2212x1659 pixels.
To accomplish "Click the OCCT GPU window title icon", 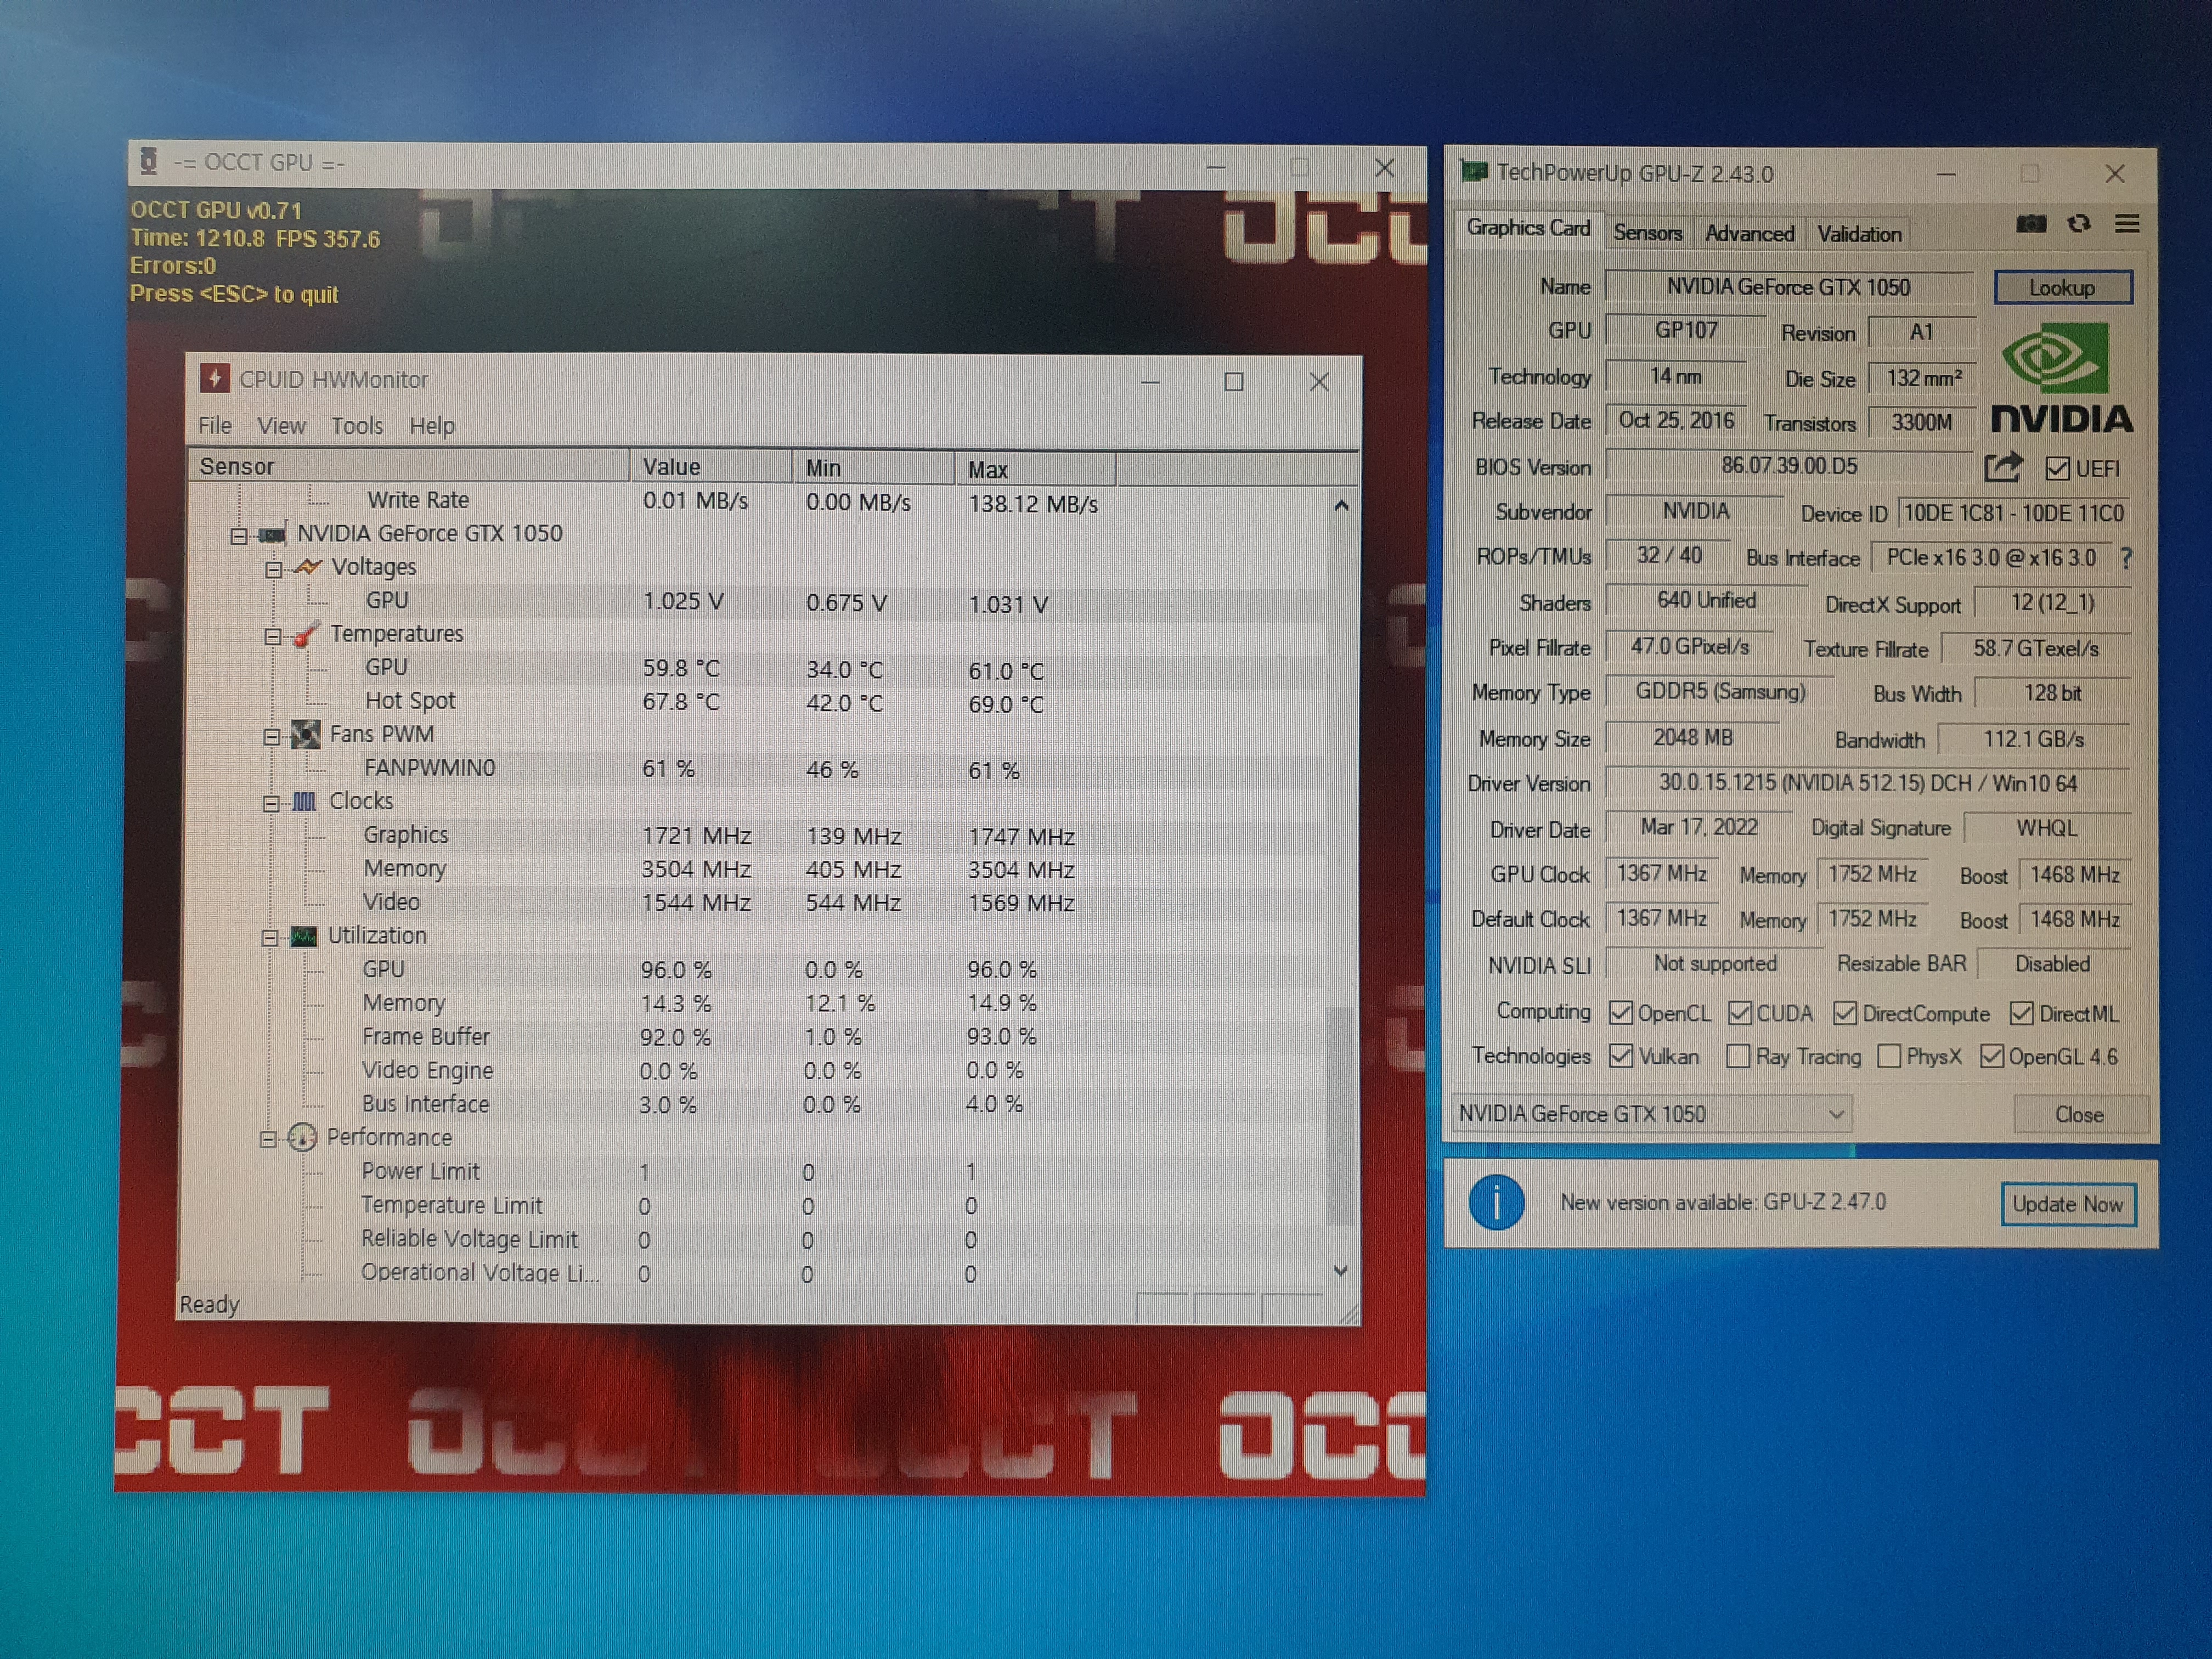I will coord(149,161).
